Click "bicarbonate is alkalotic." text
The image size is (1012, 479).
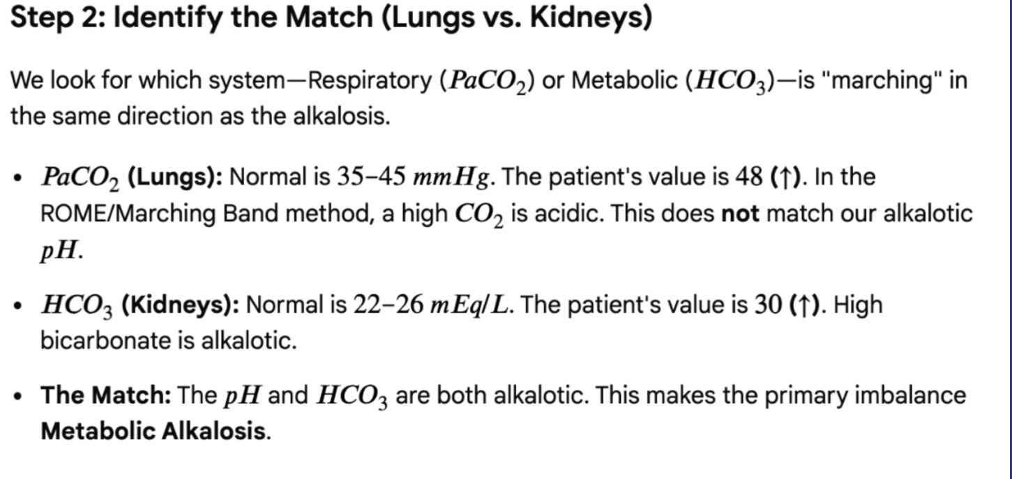click(168, 341)
